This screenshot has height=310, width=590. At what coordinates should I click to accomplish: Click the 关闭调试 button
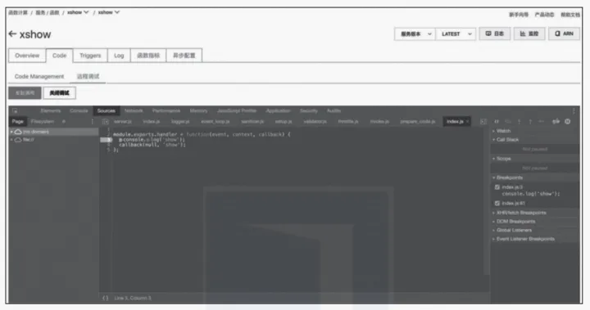pos(60,92)
